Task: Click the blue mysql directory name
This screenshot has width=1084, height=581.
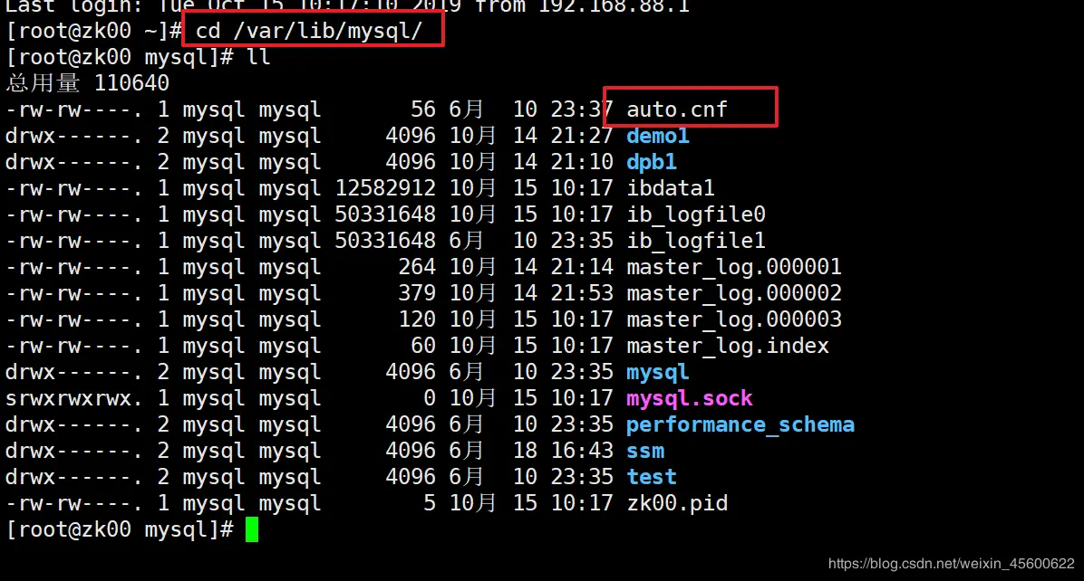Action: (x=657, y=372)
